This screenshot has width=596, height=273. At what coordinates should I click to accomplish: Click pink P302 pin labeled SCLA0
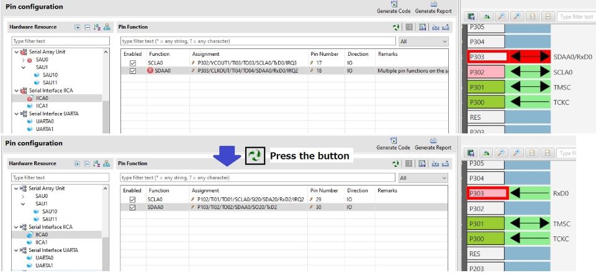click(x=487, y=73)
